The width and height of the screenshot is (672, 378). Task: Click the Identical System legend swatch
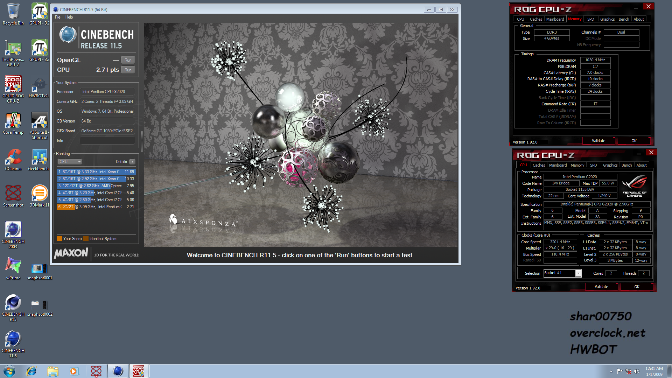86,239
